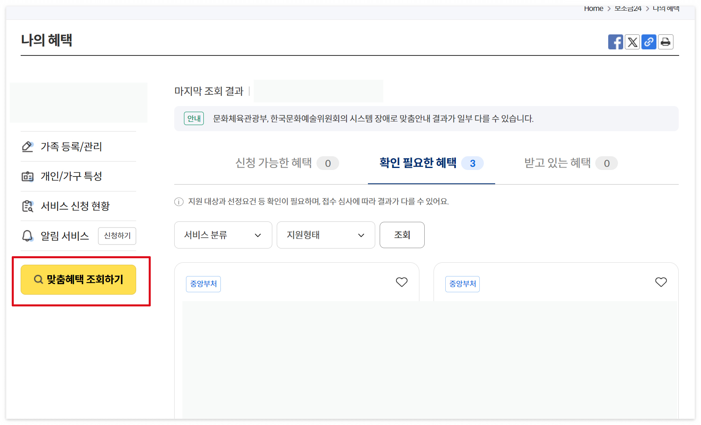Select the pencil icon next to 가족 등록/관리
The image size is (701, 425).
(28, 147)
